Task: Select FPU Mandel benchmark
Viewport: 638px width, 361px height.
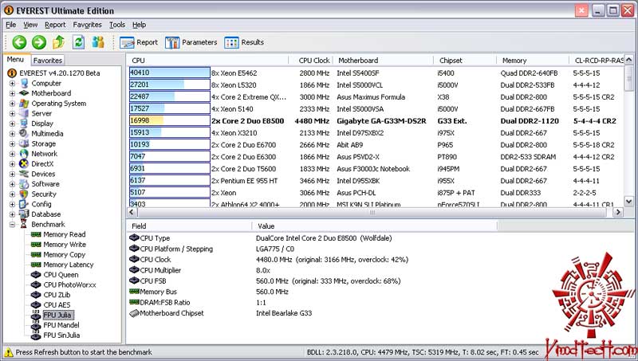Action: [x=61, y=325]
